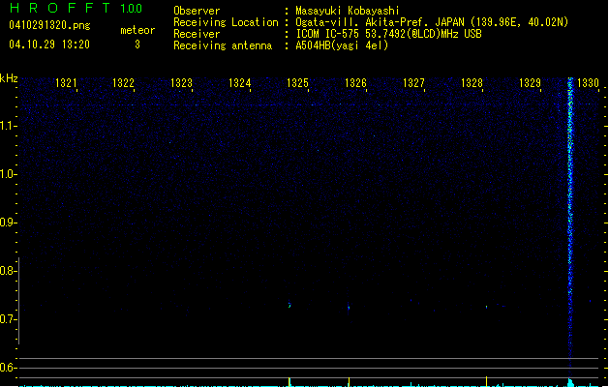Click the 'Observer' field label

pyautogui.click(x=197, y=11)
